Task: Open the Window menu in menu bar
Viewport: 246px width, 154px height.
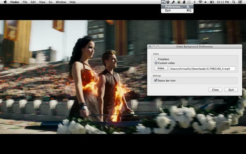Action: (x=61, y=2)
